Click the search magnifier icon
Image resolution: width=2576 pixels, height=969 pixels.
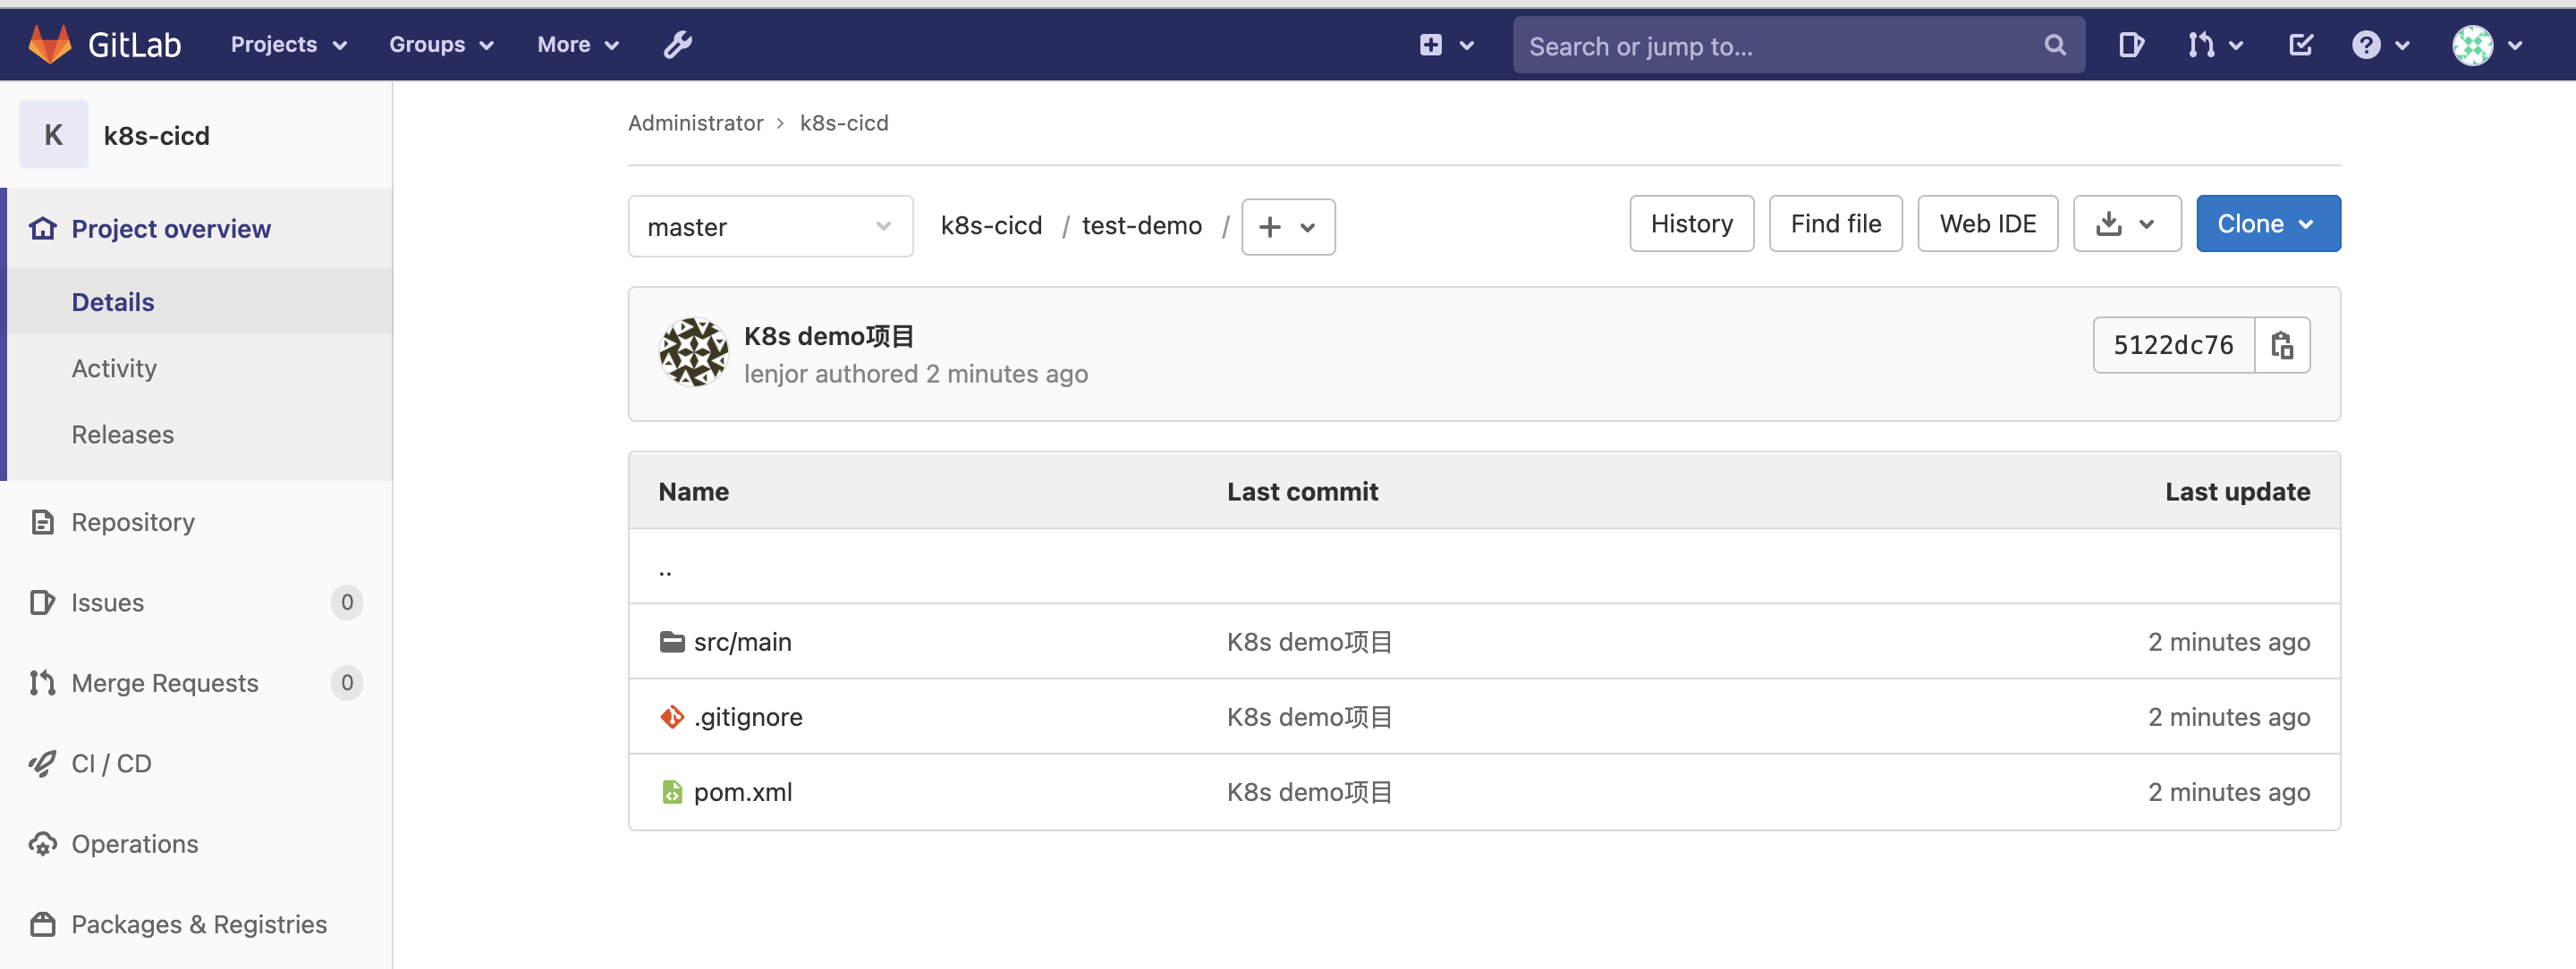pos(2054,45)
